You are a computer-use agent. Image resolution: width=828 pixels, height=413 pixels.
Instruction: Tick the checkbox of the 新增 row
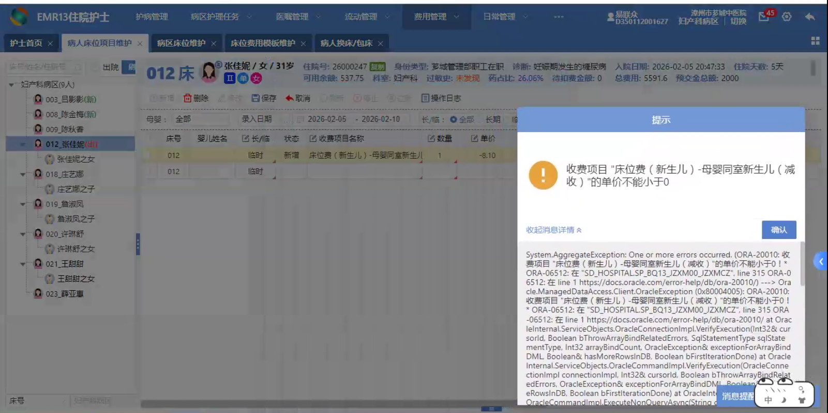(147, 155)
